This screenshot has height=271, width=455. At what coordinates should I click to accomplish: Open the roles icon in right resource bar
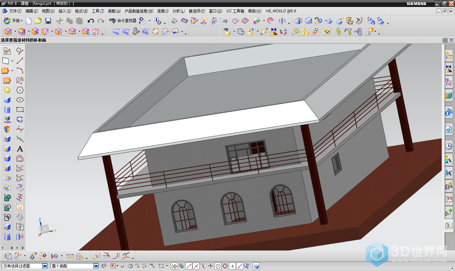pyautogui.click(x=449, y=186)
